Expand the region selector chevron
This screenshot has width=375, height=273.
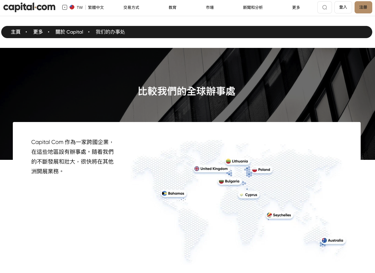point(65,7)
